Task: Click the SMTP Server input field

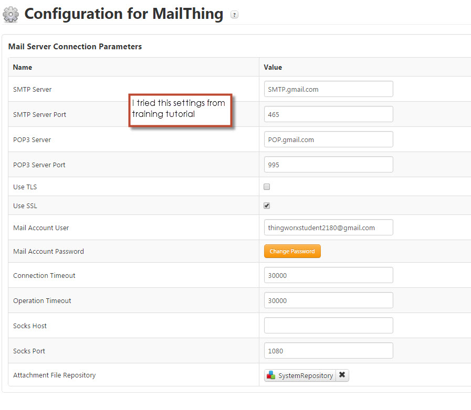Action: coord(328,89)
